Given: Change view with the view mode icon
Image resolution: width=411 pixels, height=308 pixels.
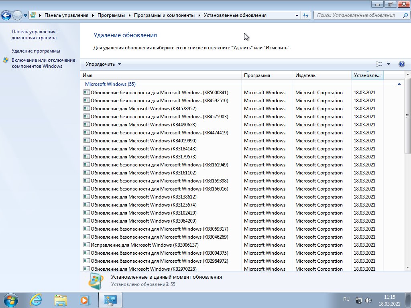Looking at the screenshot, I should click(x=379, y=64).
